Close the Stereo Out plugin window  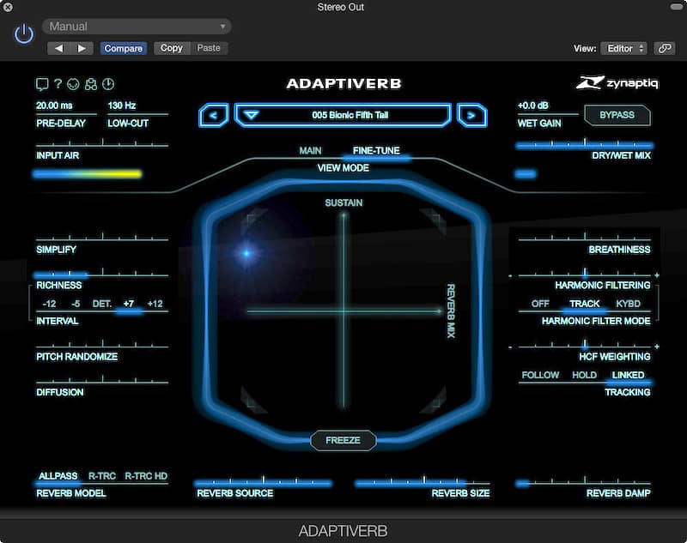(8, 7)
